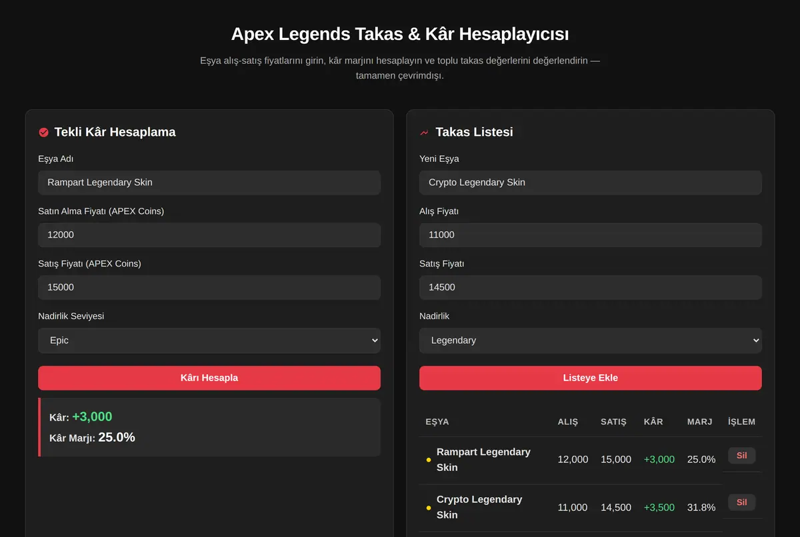Click the yellow rarity dot for Crypto Legendary Skin
Screen dimensions: 800x537
[429, 508]
